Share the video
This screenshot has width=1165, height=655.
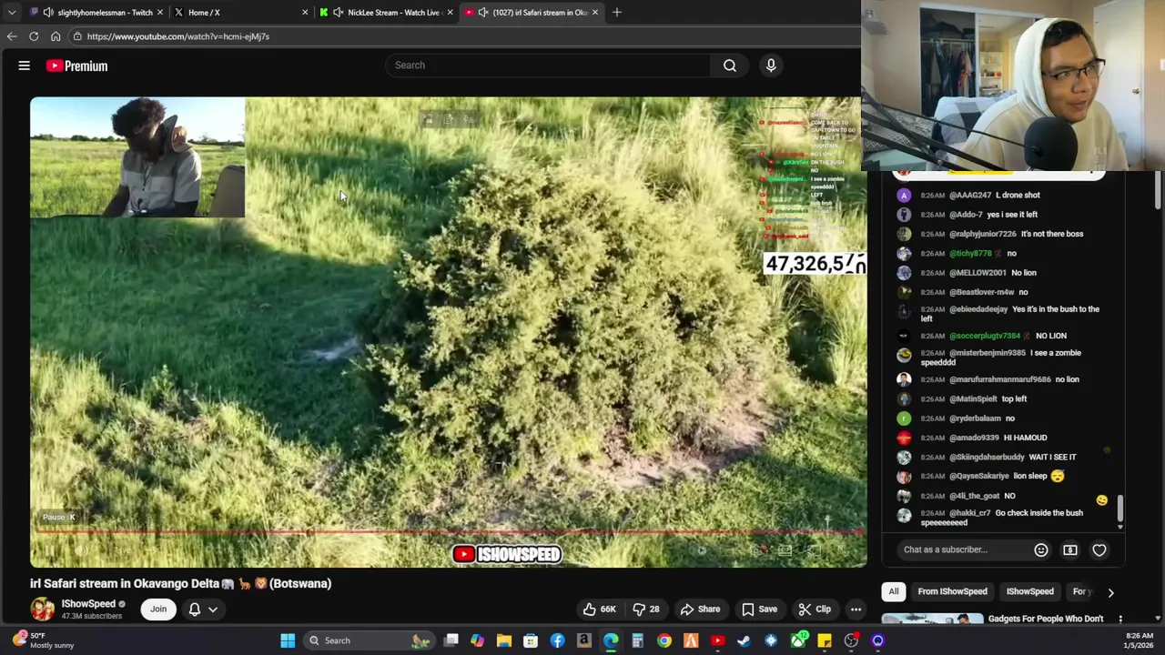pos(701,610)
